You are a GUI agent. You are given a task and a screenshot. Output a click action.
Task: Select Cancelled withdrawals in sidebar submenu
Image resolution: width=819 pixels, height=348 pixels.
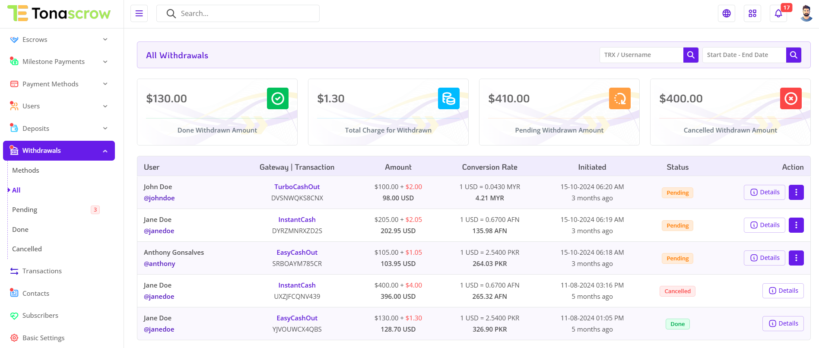coord(27,249)
